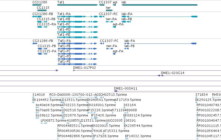Click transcript lab-RB
This screenshot has width=221, height=140.
pos(127,19)
